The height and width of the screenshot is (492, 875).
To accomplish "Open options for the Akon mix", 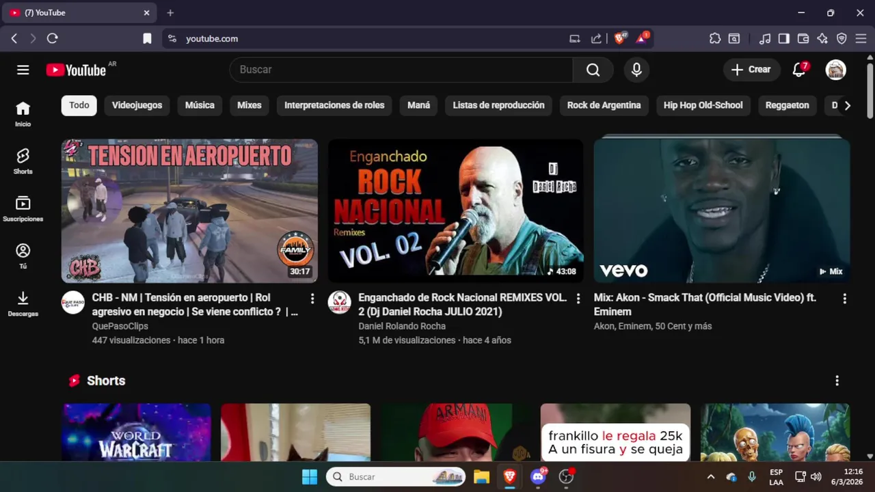I will click(x=844, y=299).
